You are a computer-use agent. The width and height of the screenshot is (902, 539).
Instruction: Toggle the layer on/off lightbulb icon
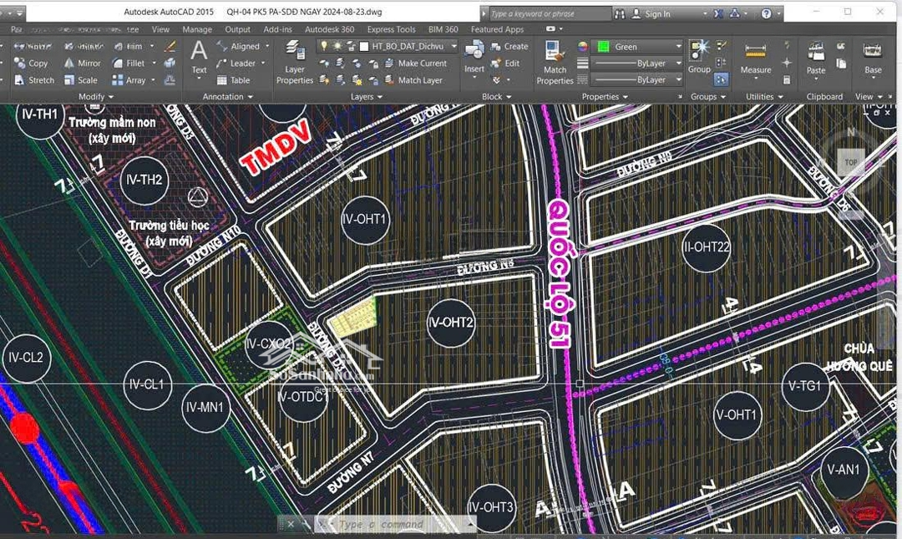324,47
